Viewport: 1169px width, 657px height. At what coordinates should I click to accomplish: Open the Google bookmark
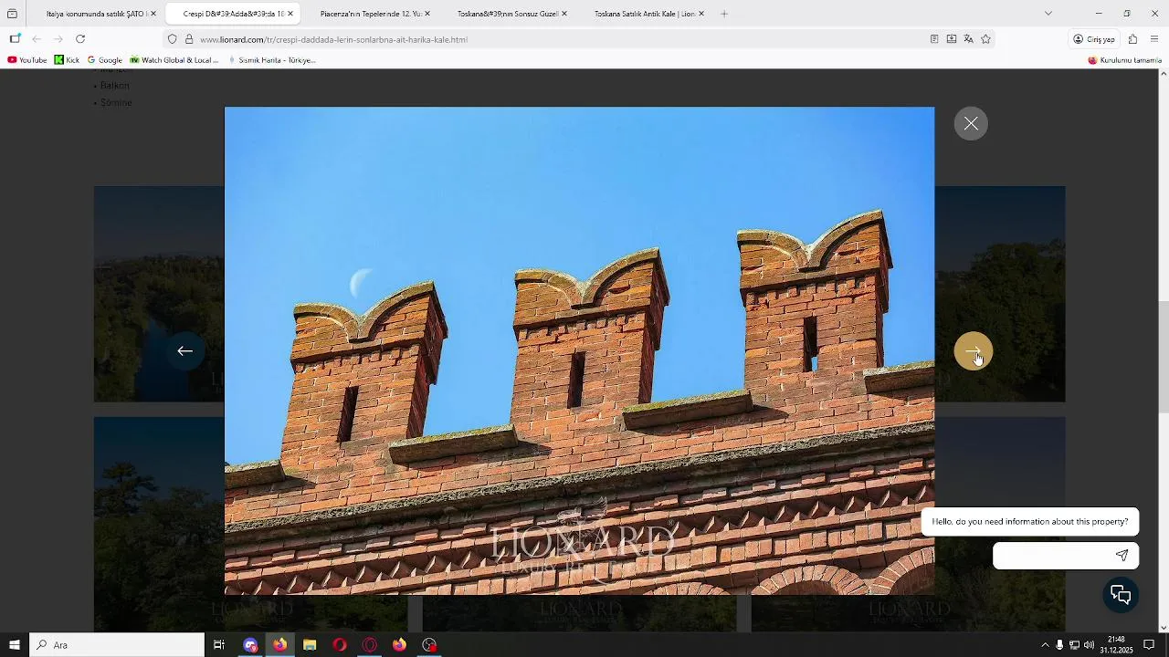pos(104,60)
